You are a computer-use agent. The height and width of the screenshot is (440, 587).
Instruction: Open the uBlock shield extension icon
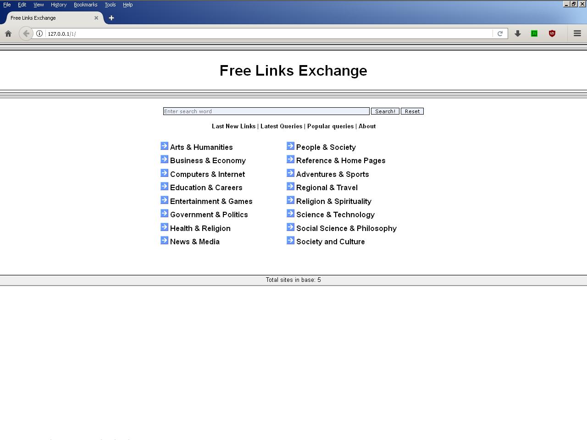click(552, 33)
